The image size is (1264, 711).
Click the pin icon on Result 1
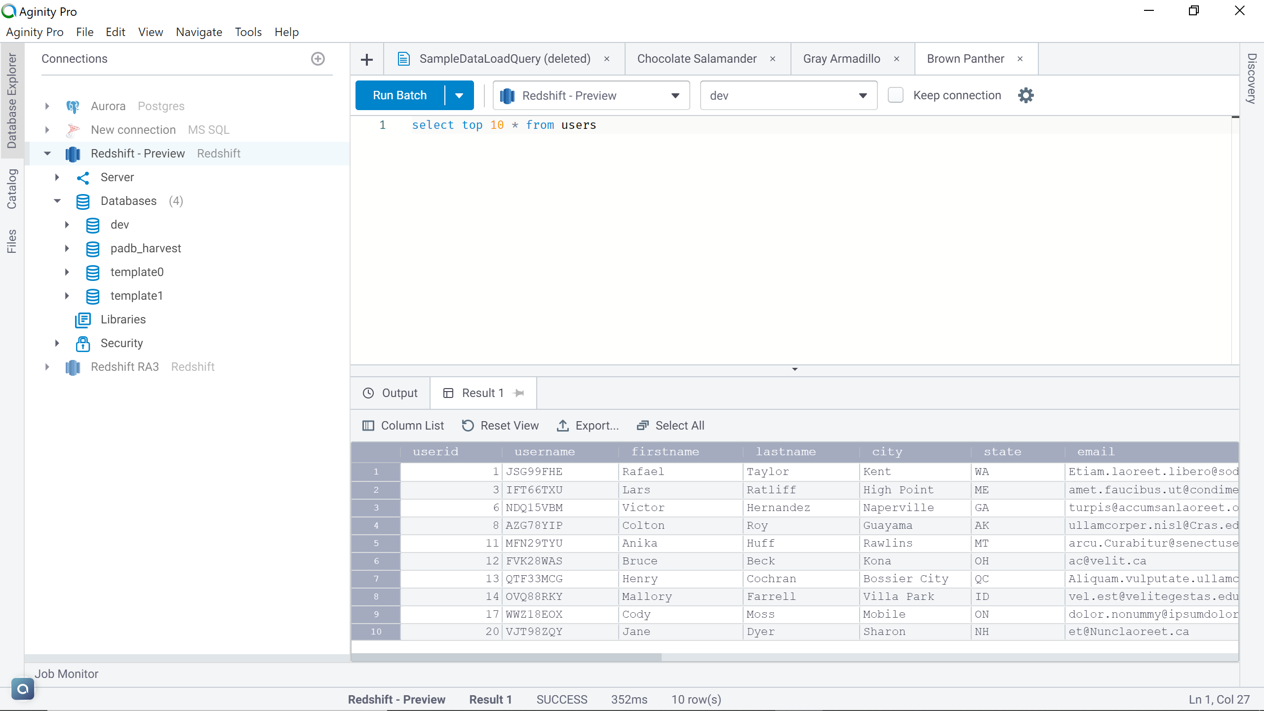click(x=518, y=393)
